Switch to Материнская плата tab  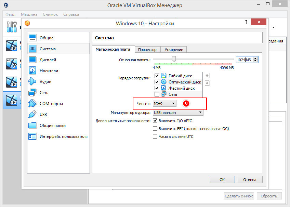[113, 49]
